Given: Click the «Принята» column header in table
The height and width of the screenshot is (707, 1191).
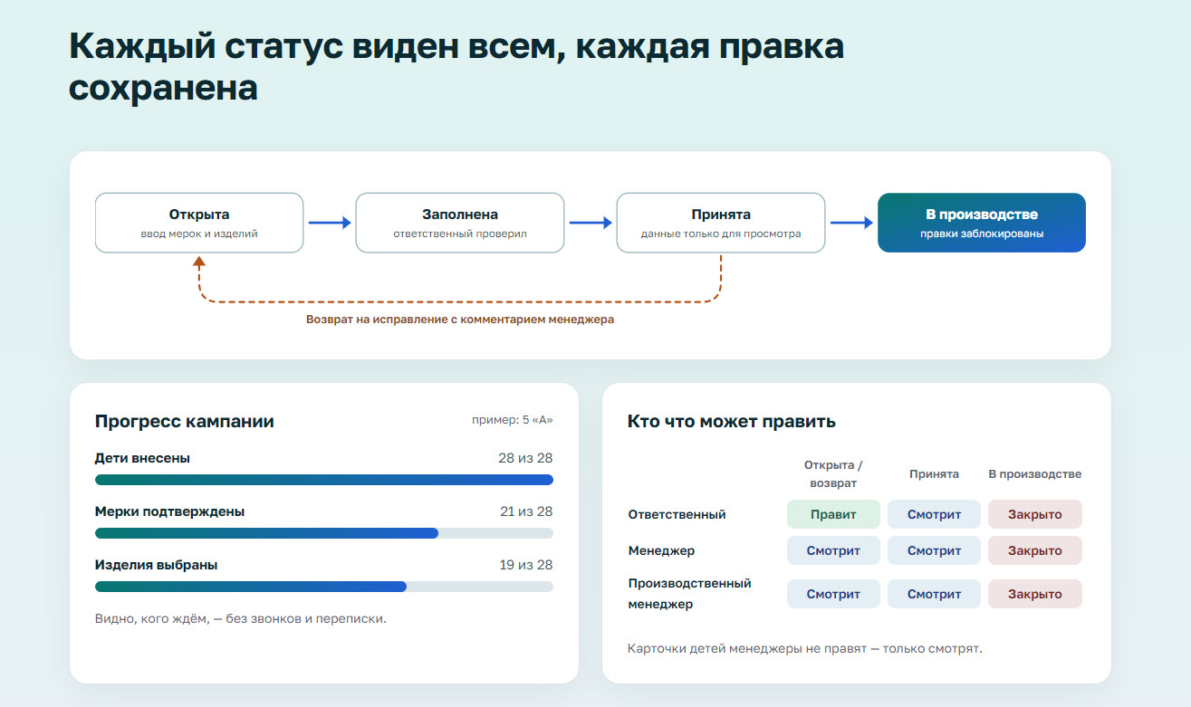Looking at the screenshot, I should tap(934, 474).
